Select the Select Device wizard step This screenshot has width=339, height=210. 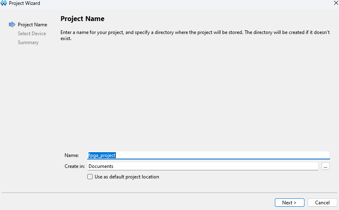pos(32,34)
